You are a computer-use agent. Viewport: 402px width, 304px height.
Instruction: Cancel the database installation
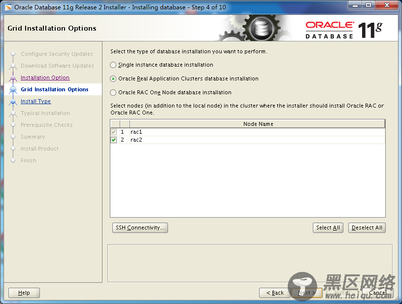tap(378, 293)
